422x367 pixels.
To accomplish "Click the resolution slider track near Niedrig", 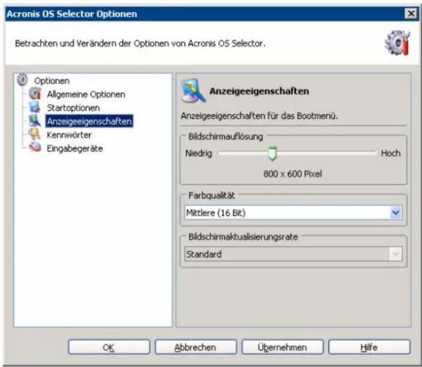I will pos(228,153).
